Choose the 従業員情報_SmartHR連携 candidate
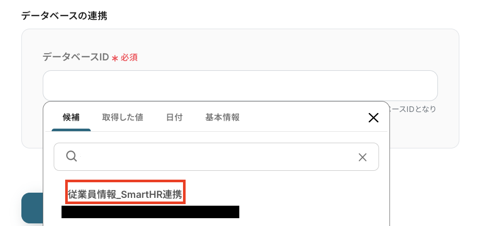The height and width of the screenshot is (226, 488). coord(125,195)
